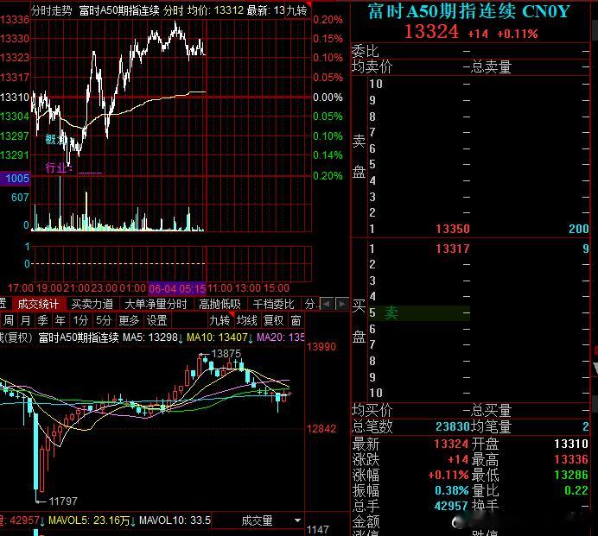The height and width of the screenshot is (536, 598).
Task: Click the 总手 value 42957 in the quote panel
Action: click(x=451, y=506)
